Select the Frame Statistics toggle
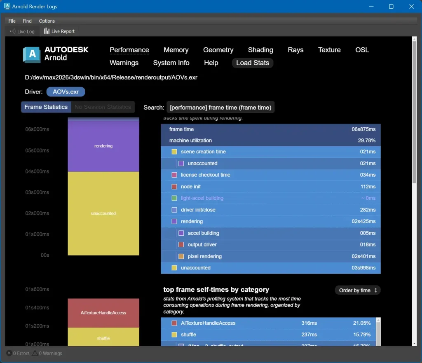422x363 pixels. point(46,107)
